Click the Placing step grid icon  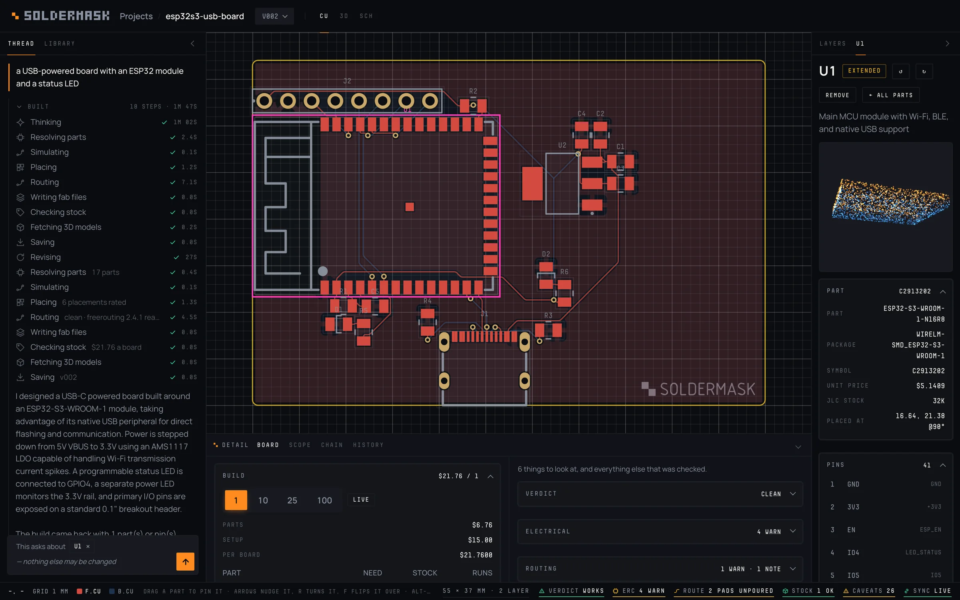(x=20, y=167)
